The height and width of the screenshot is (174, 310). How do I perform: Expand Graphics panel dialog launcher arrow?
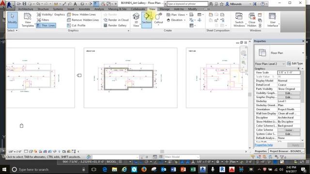pos(128,30)
